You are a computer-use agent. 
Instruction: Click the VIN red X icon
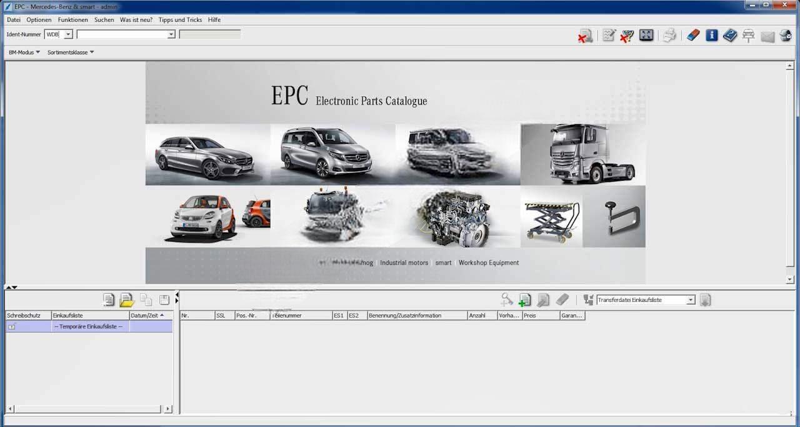(627, 36)
